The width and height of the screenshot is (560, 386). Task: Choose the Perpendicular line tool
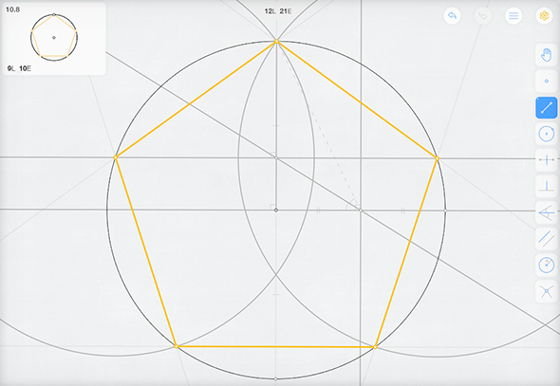(x=546, y=187)
